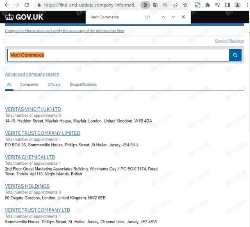Open VERITAS-VINCIT (UK) LTD result
This screenshot has height=227, width=250.
[33, 109]
